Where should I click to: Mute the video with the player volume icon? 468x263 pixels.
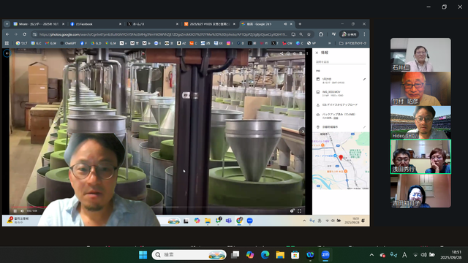[22, 211]
